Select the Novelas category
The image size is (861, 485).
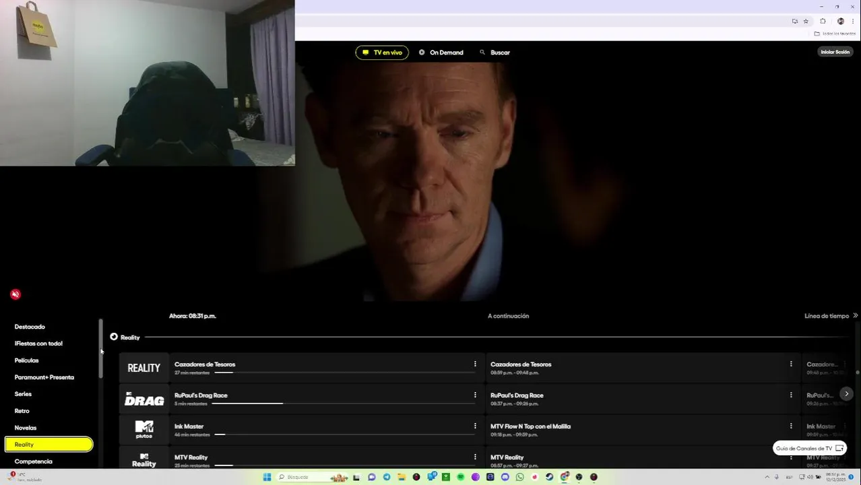coord(26,428)
